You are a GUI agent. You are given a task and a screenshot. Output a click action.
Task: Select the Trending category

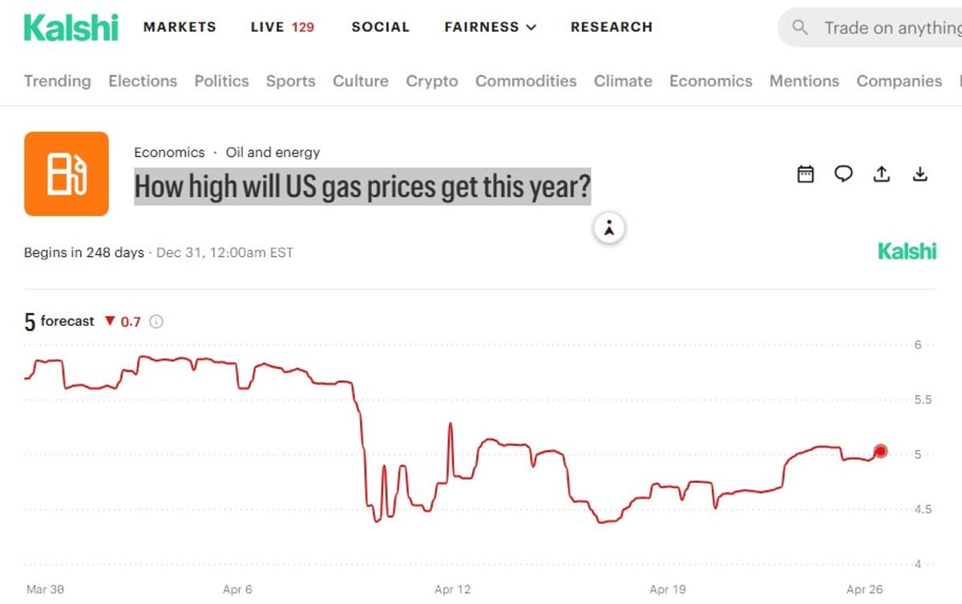click(x=57, y=81)
